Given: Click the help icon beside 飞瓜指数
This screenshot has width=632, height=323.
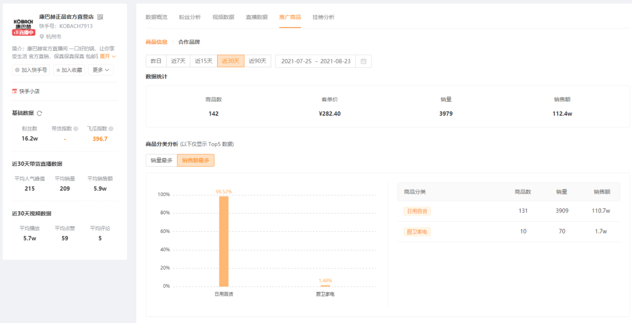Looking at the screenshot, I should coord(111,129).
